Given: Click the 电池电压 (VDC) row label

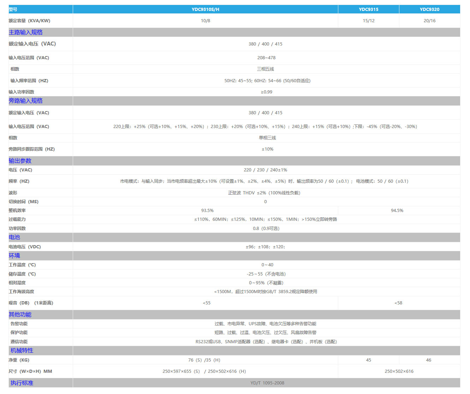Looking at the screenshot, I should 25,247.
